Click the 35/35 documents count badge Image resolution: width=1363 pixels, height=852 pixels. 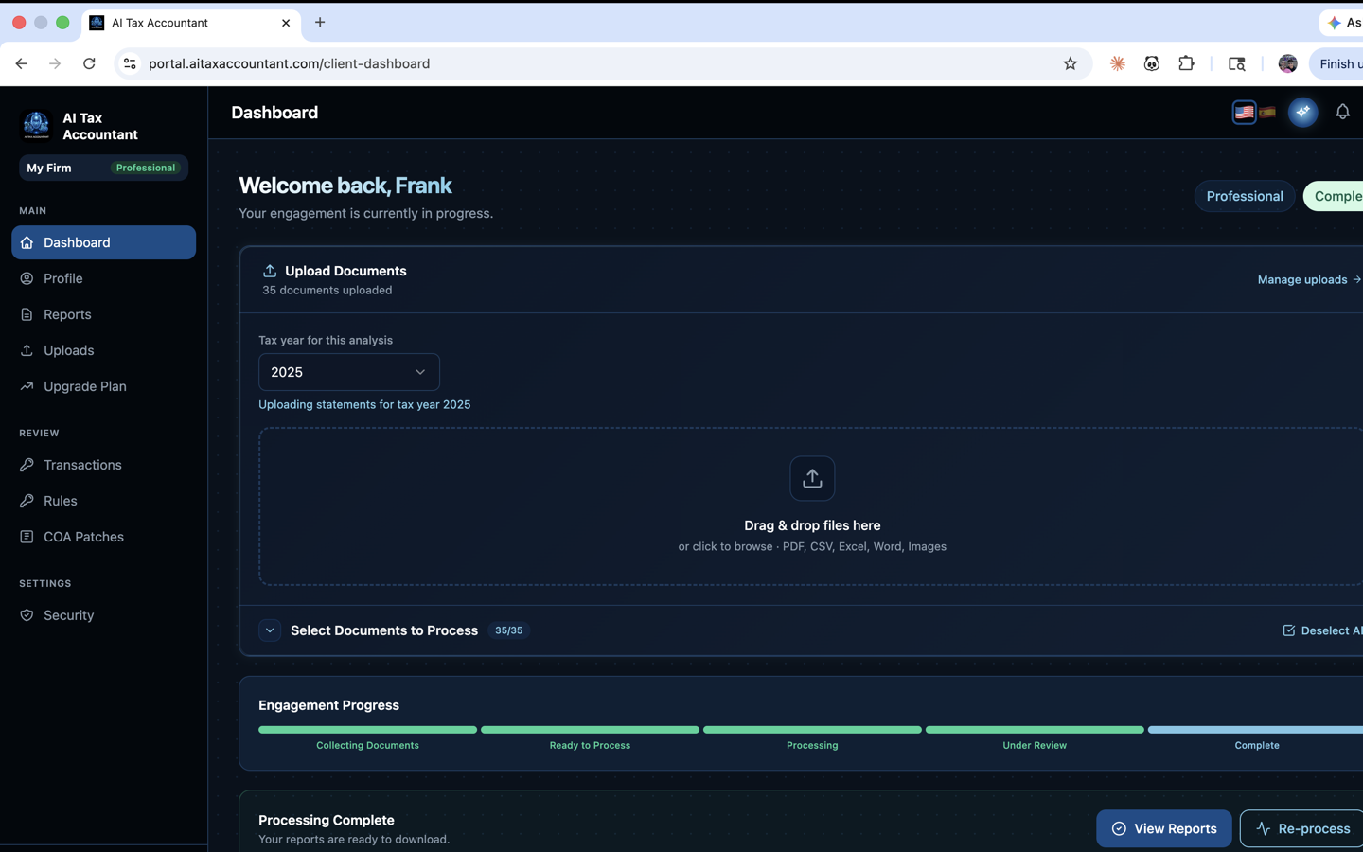click(508, 630)
